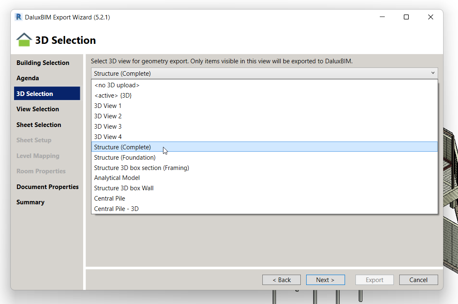The width and height of the screenshot is (458, 304).
Task: Click the Next > button
Action: coord(325,280)
